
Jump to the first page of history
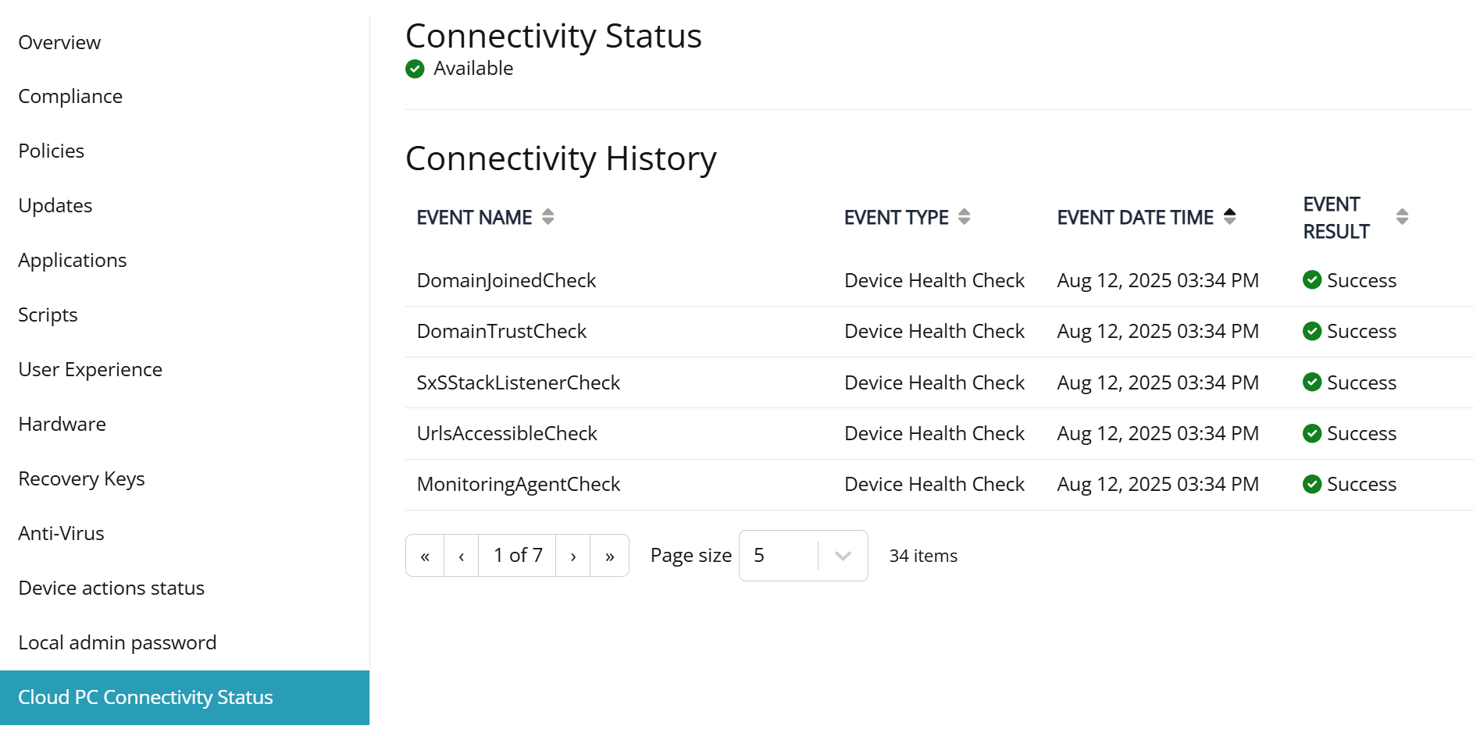pyautogui.click(x=425, y=556)
